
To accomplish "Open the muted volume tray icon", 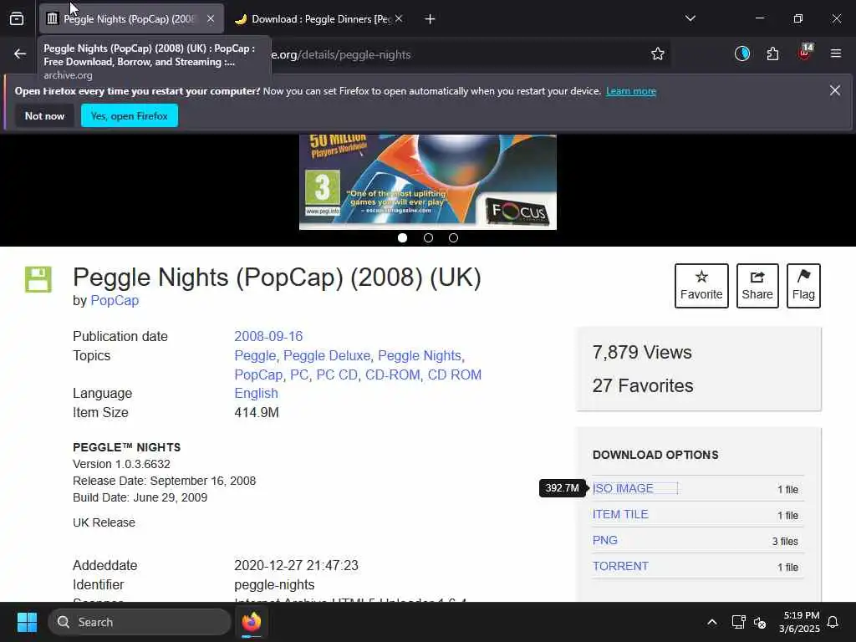I will click(759, 622).
